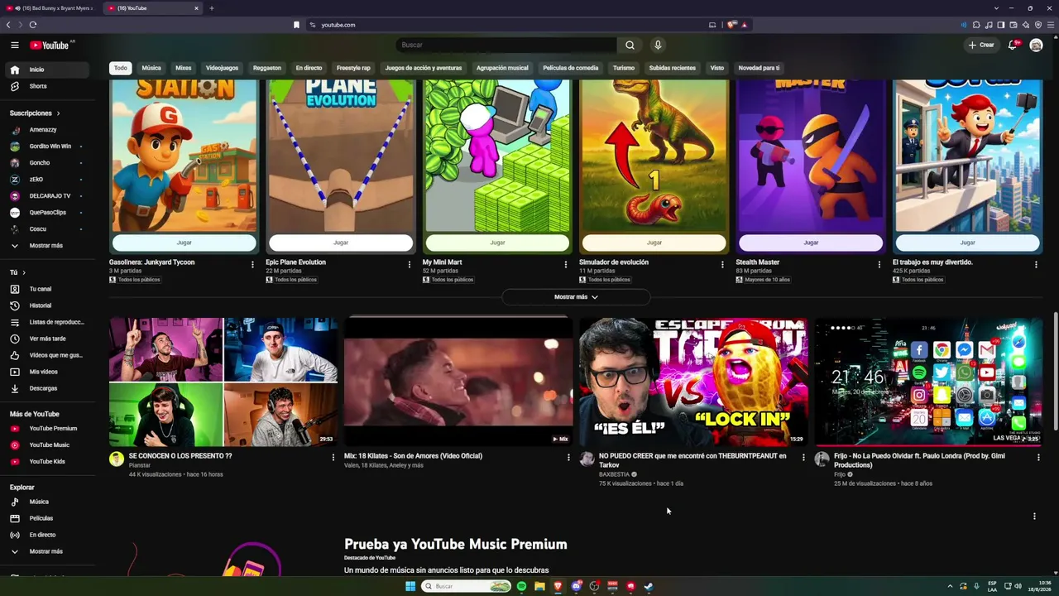Open Steam from the taskbar

coord(649,586)
